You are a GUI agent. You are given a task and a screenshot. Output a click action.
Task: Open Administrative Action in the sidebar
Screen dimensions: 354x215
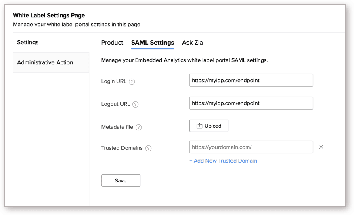tap(45, 62)
